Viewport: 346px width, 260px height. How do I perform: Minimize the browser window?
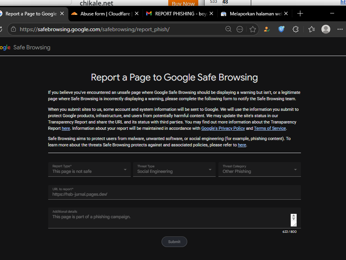[332, 13]
